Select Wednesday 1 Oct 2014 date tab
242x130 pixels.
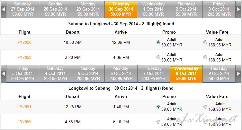153,9
